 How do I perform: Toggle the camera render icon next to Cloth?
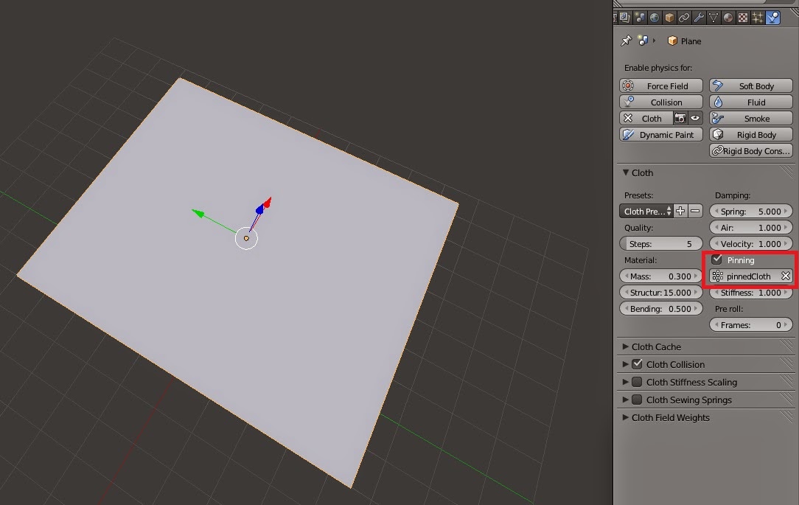tap(680, 118)
